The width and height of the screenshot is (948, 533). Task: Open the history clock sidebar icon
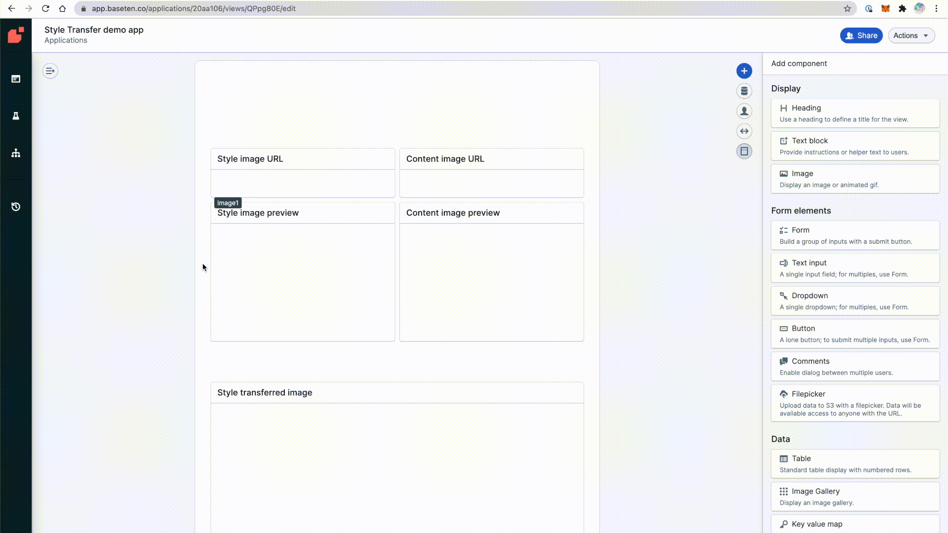click(16, 207)
